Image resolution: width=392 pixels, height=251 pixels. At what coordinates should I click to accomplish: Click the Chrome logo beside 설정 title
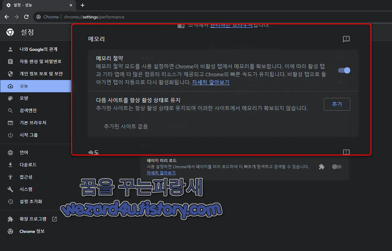10,32
